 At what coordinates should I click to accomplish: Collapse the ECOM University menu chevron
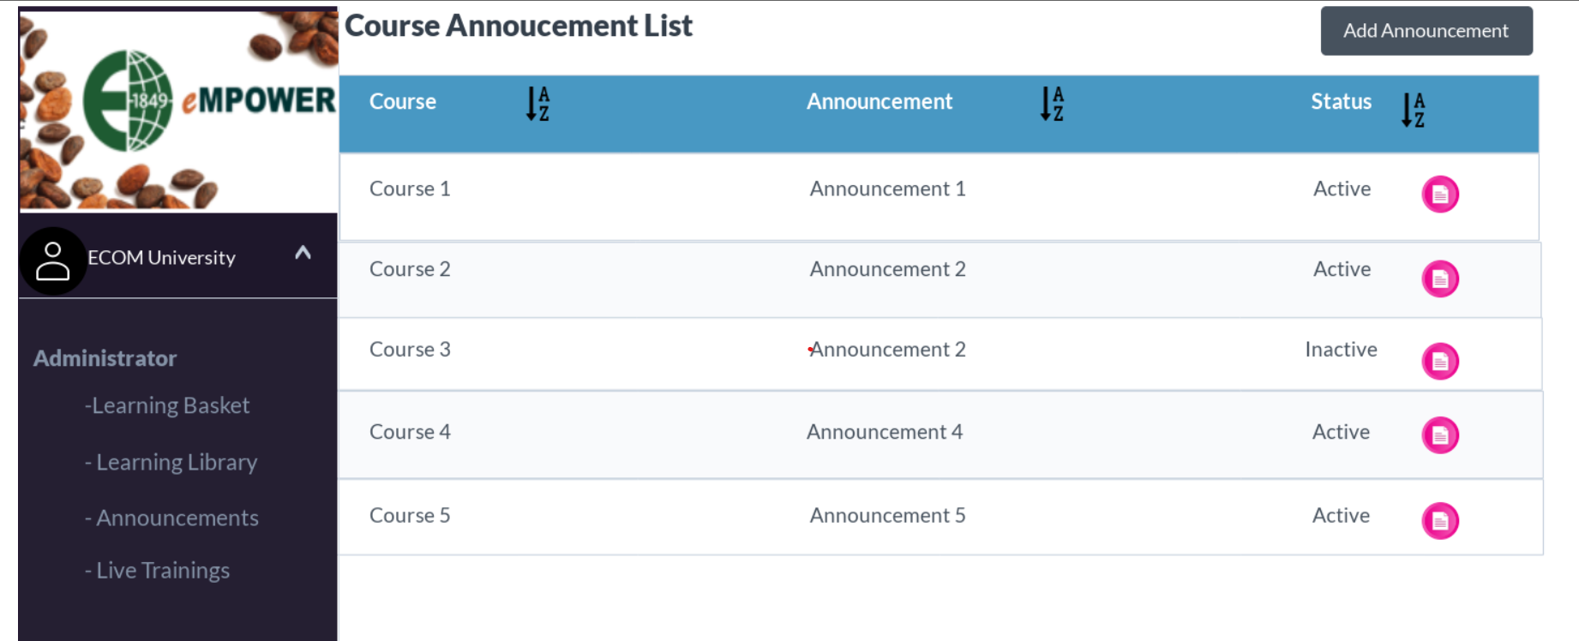coord(303,253)
